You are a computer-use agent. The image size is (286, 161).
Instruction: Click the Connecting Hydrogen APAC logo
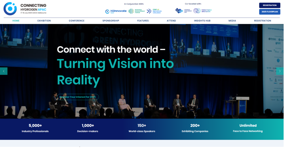25,9
